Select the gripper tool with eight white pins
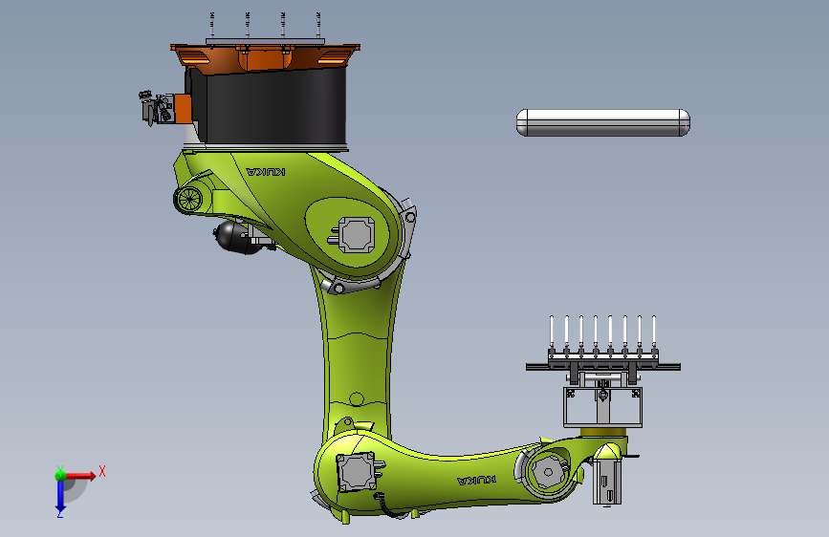The width and height of the screenshot is (829, 537). tap(602, 349)
